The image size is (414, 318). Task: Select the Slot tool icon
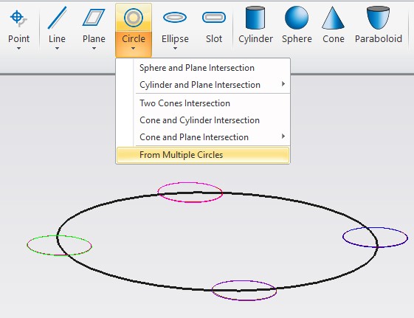click(214, 18)
